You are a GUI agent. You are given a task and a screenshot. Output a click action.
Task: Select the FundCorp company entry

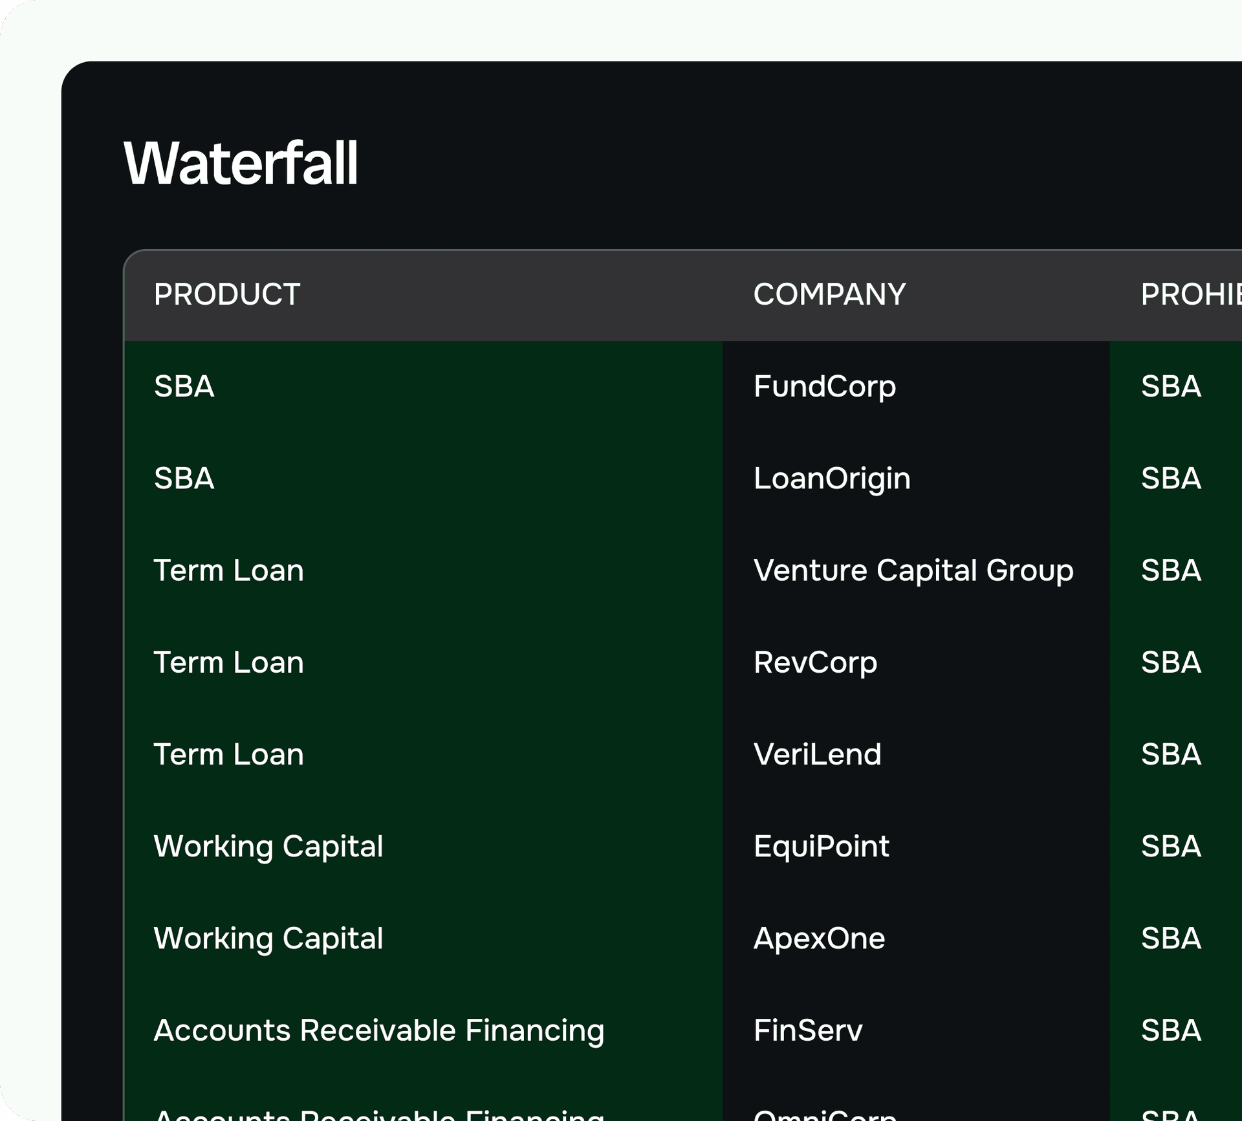[825, 386]
